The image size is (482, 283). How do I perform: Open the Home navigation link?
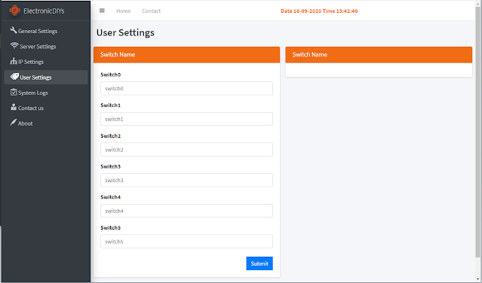point(123,11)
